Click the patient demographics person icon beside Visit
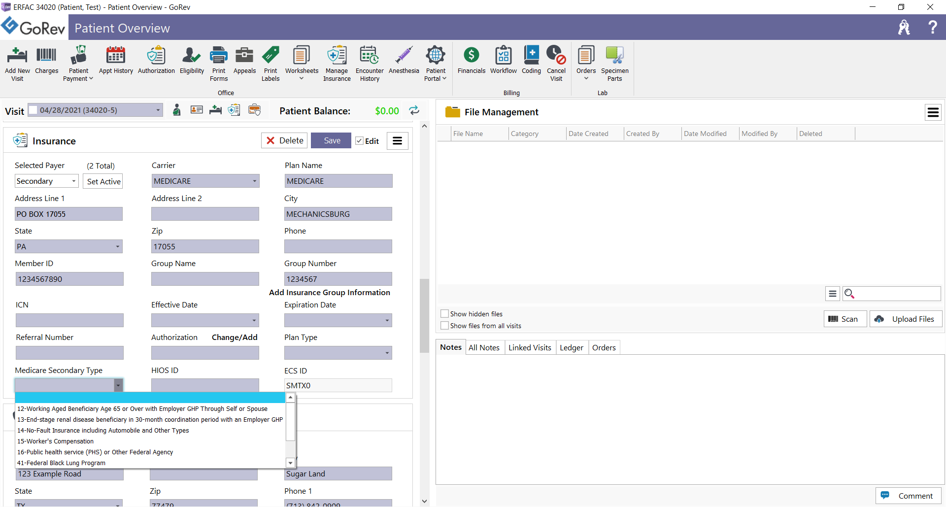946x507 pixels. coord(177,110)
